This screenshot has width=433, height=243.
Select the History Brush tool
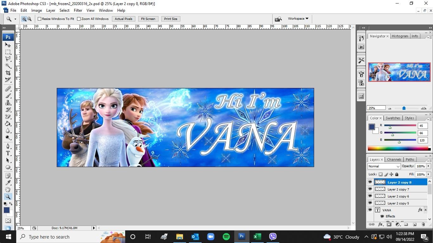(8, 110)
